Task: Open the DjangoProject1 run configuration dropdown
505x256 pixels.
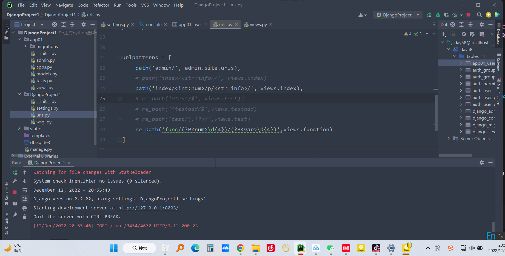Action: click(398, 15)
